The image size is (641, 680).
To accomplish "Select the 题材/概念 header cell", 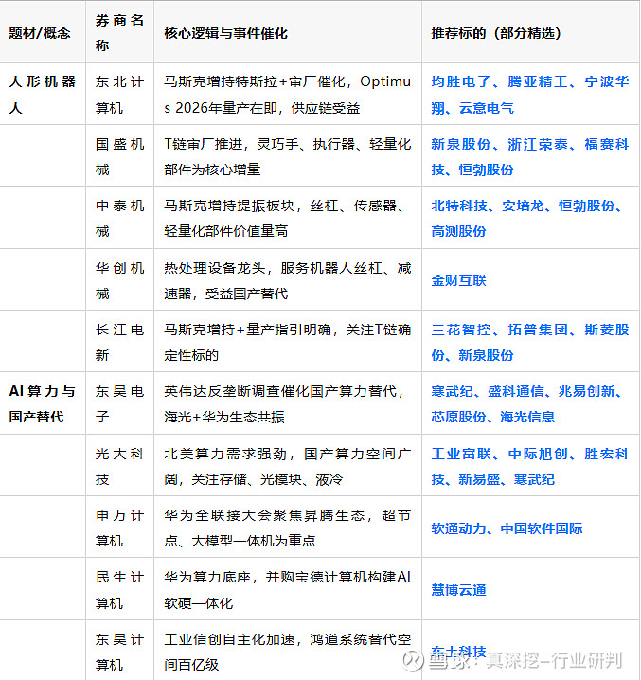I will tap(43, 31).
